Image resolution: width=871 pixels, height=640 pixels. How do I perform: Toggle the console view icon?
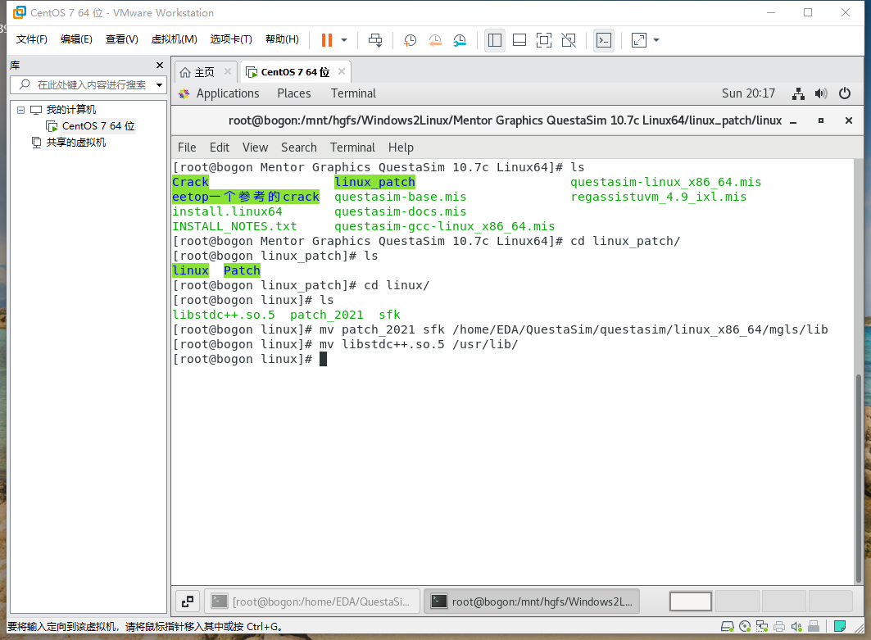pos(604,40)
